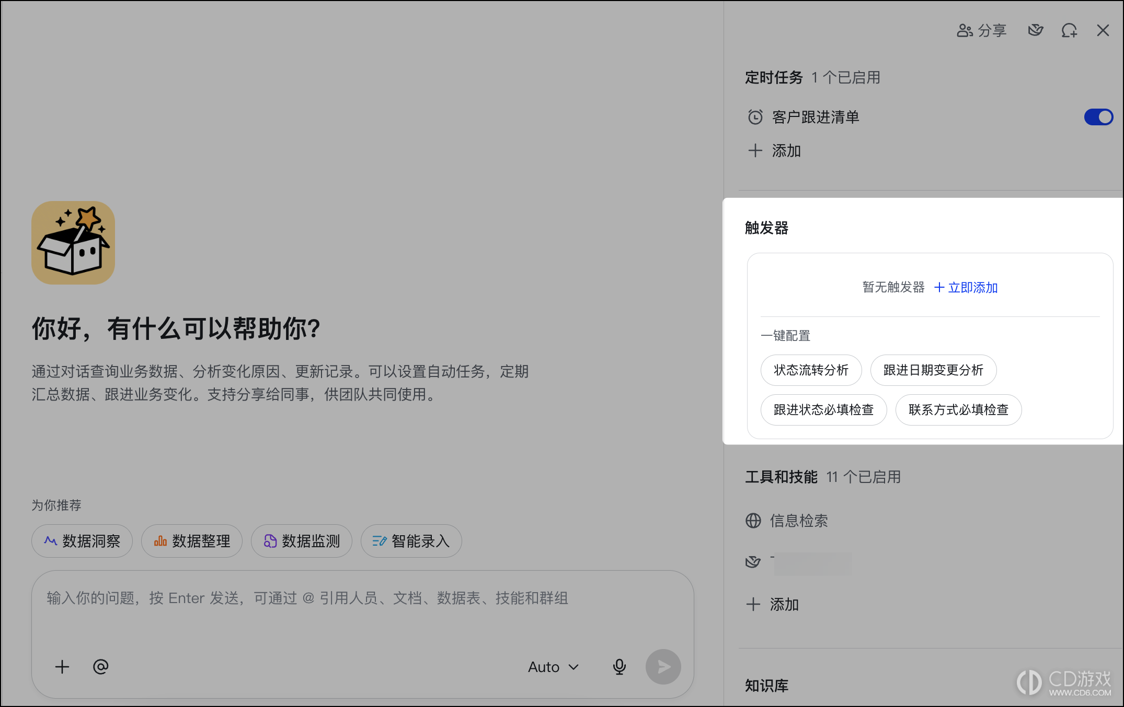The height and width of the screenshot is (707, 1124).
Task: Pick the 数据洞察 recommendation chip
Action: 82,541
